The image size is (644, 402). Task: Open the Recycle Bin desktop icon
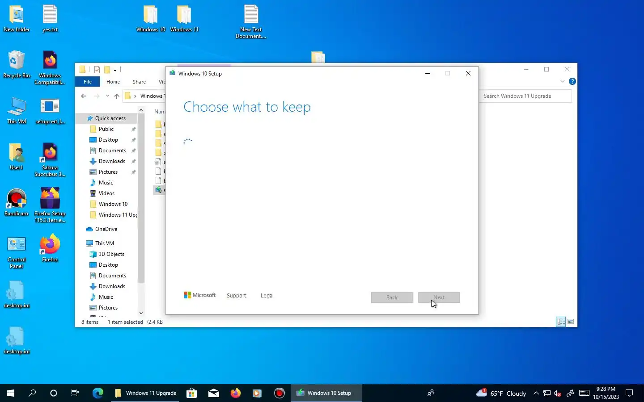tap(17, 65)
